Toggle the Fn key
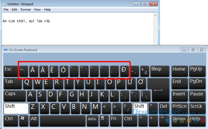The height and width of the screenshot is (129, 208). (116, 121)
